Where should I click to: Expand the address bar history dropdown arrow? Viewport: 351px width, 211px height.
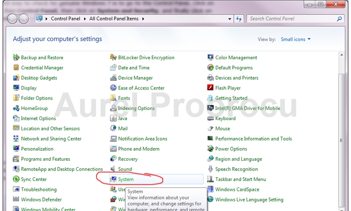[x=230, y=19]
